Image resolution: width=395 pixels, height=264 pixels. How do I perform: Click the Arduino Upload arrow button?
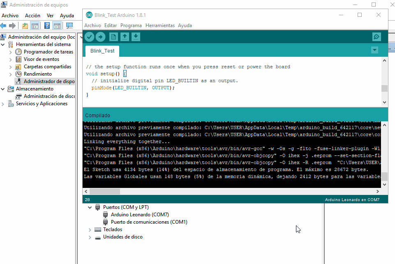pos(100,37)
